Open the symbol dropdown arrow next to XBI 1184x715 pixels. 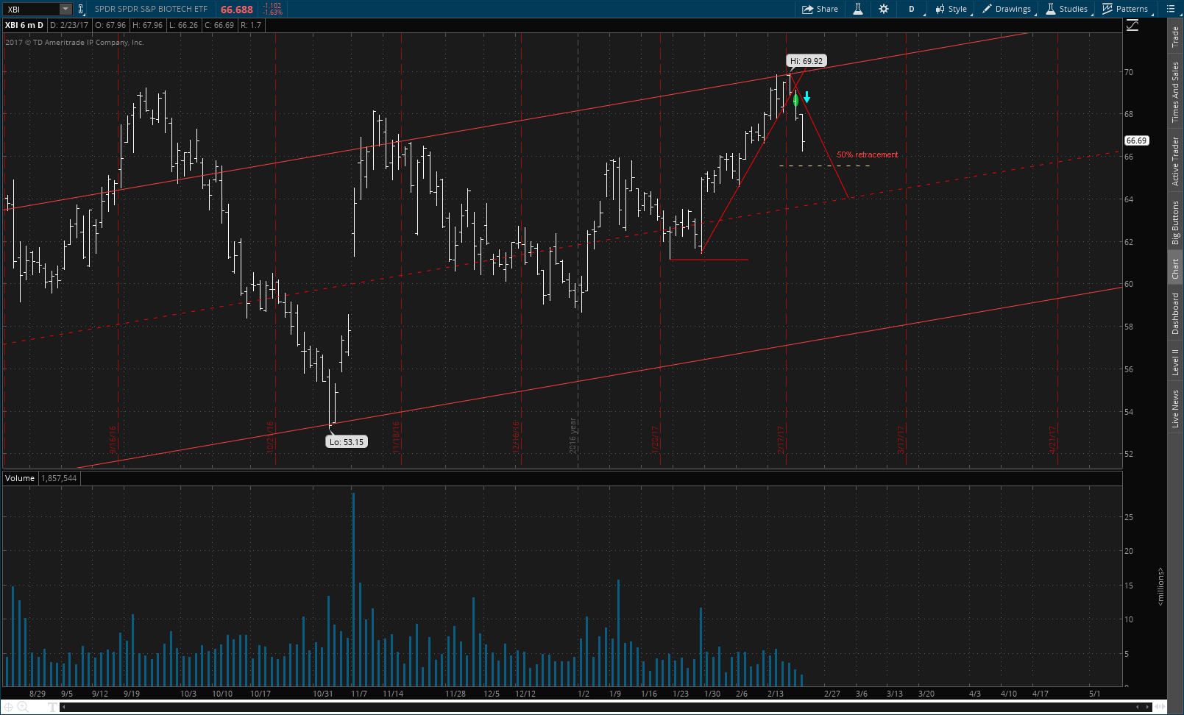(x=65, y=9)
